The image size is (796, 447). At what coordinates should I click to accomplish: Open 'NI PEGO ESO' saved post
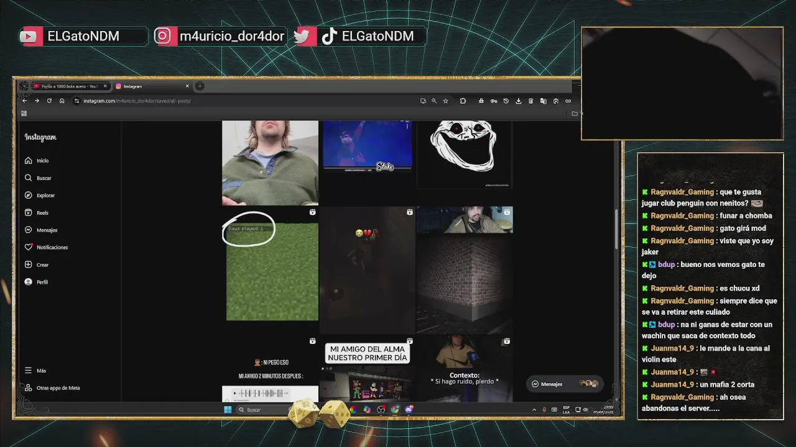270,369
